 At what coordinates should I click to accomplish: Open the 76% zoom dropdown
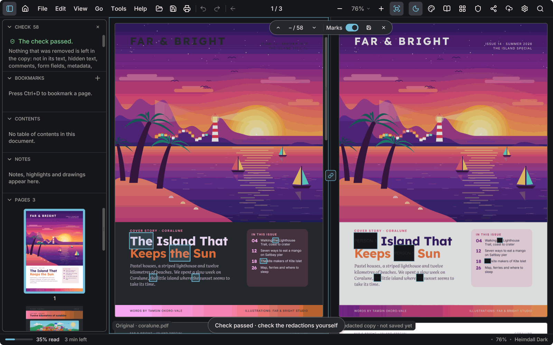pos(360,9)
